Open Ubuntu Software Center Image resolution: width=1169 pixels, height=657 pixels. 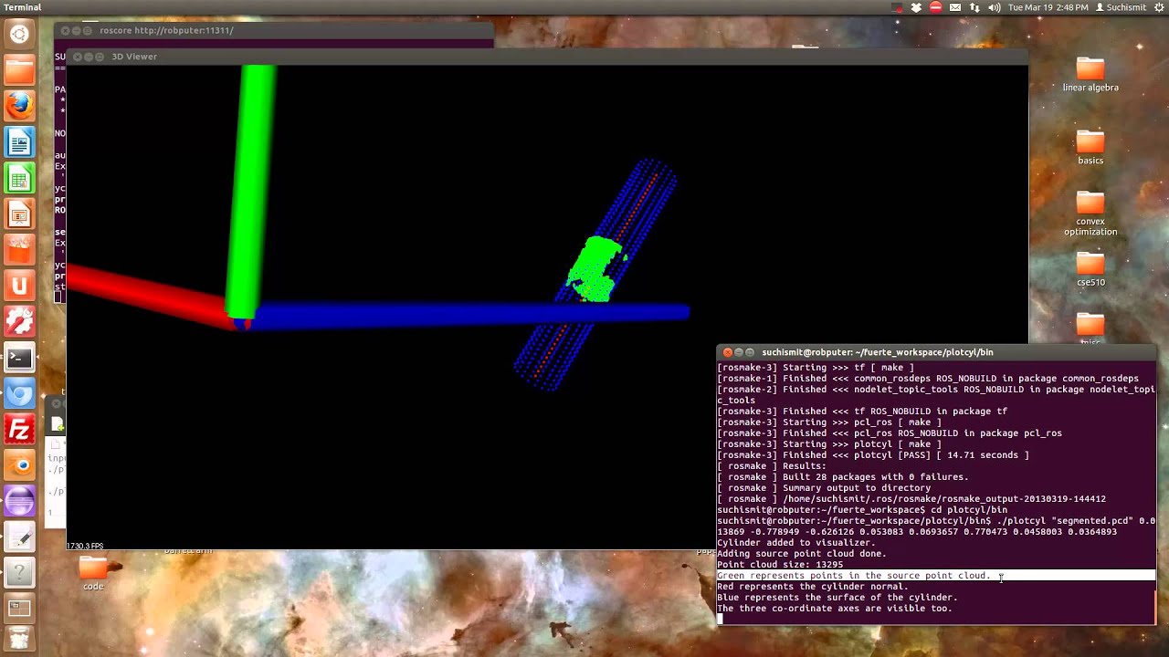click(19, 250)
